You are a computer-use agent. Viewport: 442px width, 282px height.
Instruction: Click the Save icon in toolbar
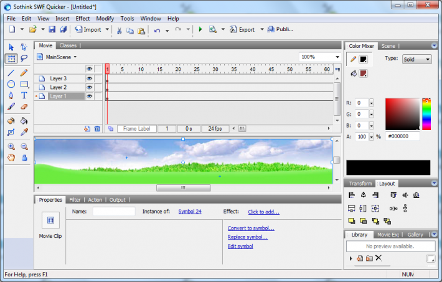tap(52, 29)
